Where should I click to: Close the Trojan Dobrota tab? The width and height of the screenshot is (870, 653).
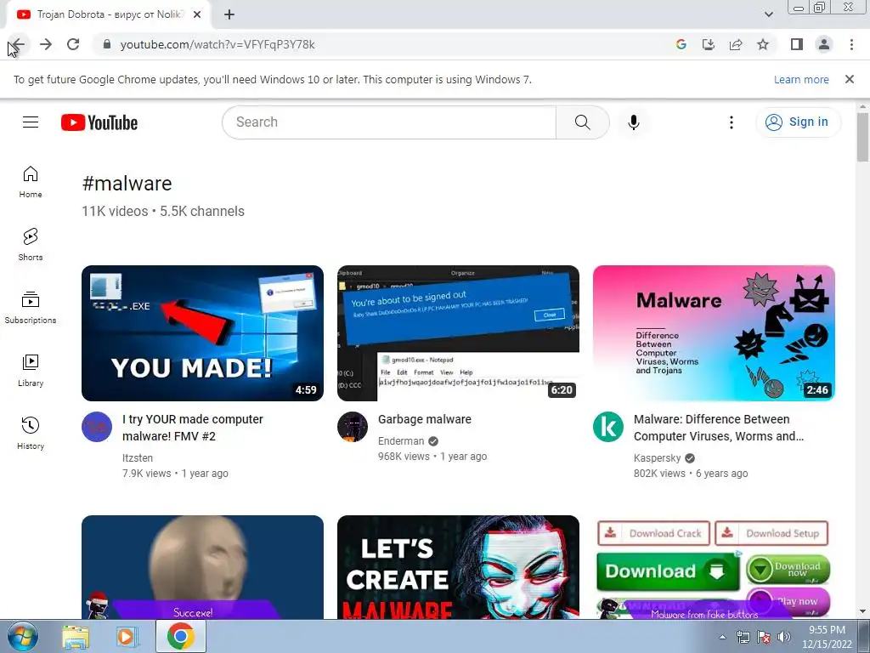point(197,14)
